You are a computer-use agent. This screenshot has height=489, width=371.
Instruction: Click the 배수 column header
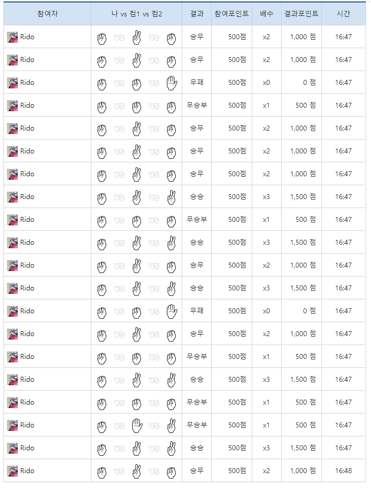pyautogui.click(x=266, y=14)
